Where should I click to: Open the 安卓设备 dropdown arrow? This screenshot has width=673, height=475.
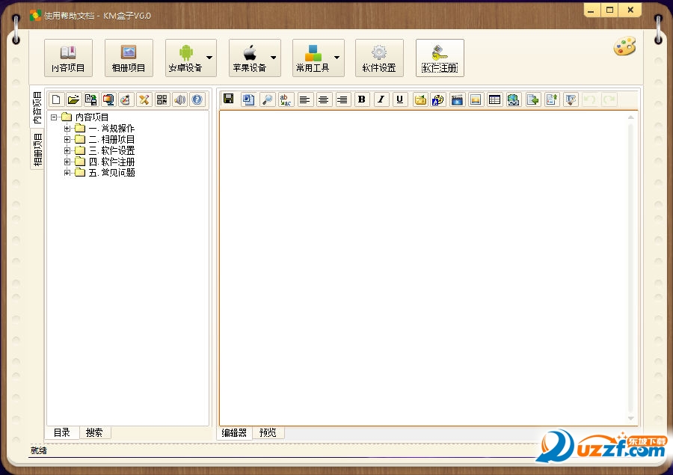(209, 57)
